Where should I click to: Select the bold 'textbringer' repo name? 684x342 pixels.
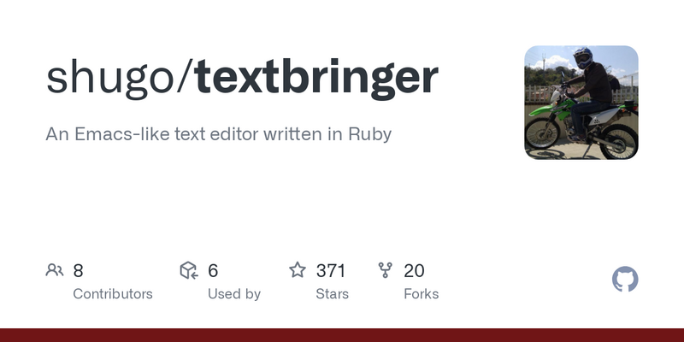[316, 79]
